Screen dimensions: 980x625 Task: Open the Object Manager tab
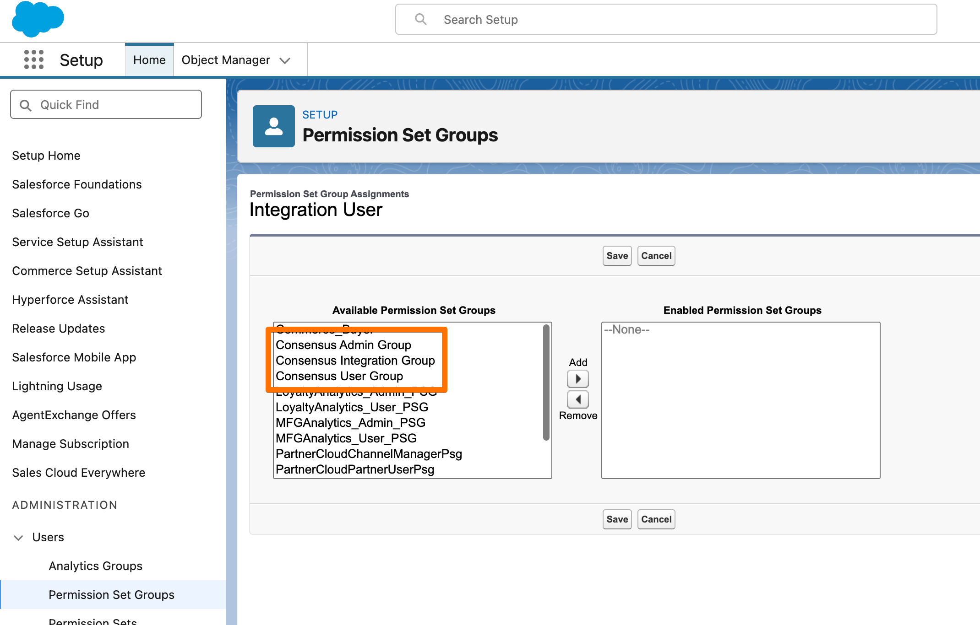[x=226, y=60]
